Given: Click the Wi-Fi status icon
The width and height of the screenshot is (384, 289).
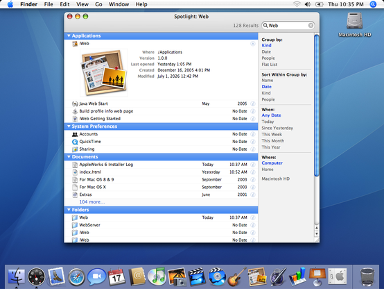Looking at the screenshot, I should (297, 4).
